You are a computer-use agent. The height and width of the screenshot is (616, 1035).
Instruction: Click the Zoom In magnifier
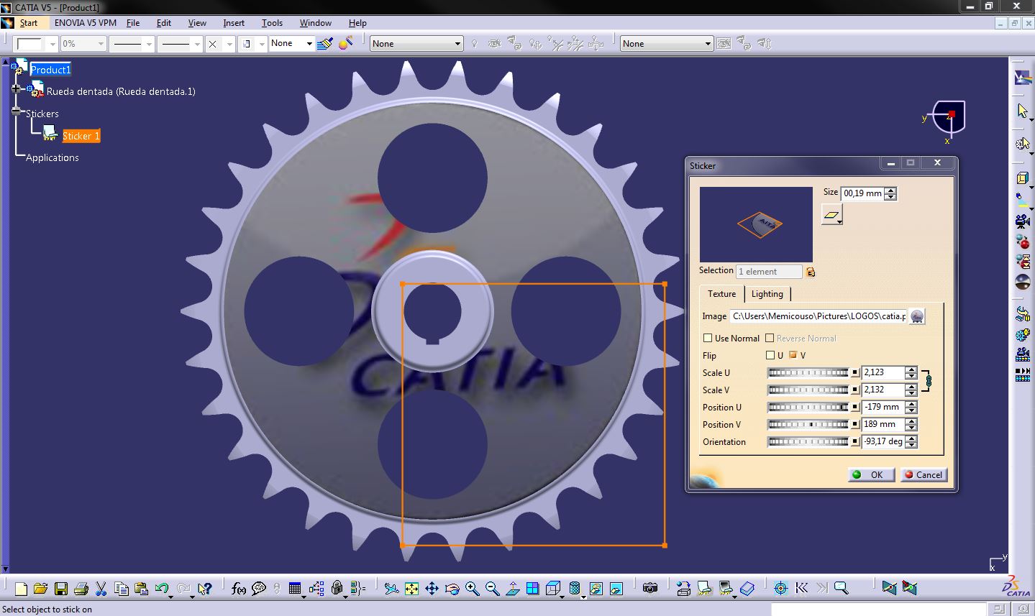point(472,589)
